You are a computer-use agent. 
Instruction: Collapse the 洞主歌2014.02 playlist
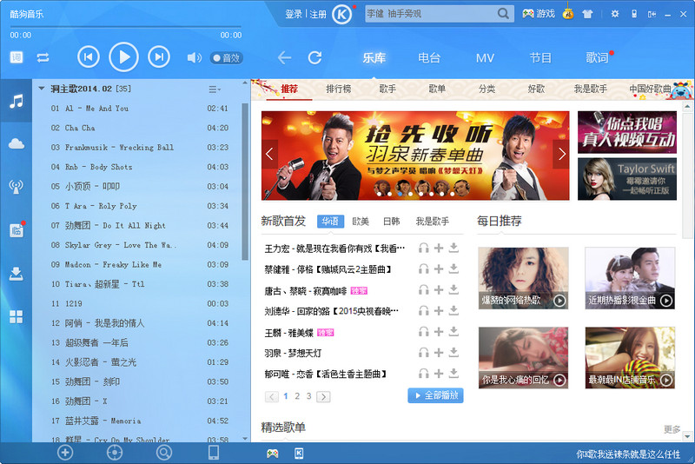[41, 89]
